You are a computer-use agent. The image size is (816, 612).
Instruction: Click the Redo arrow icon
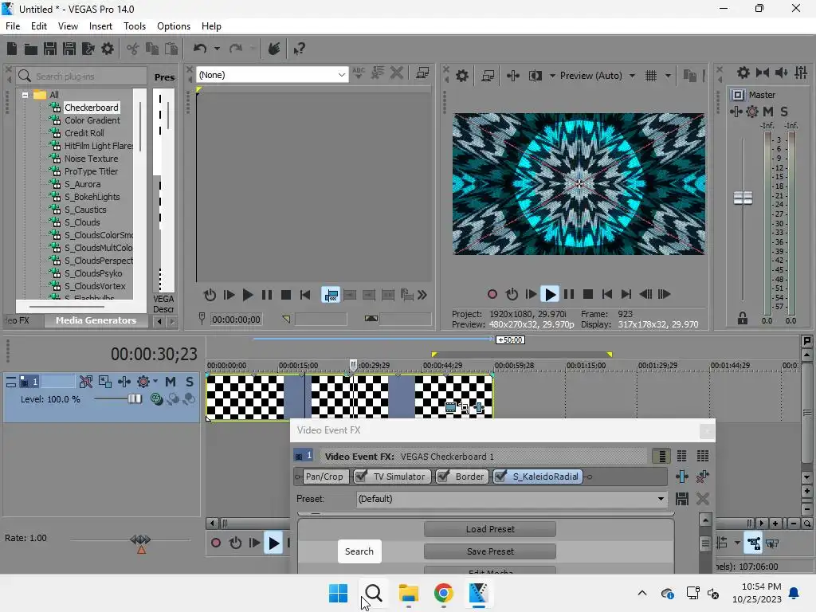pyautogui.click(x=236, y=49)
